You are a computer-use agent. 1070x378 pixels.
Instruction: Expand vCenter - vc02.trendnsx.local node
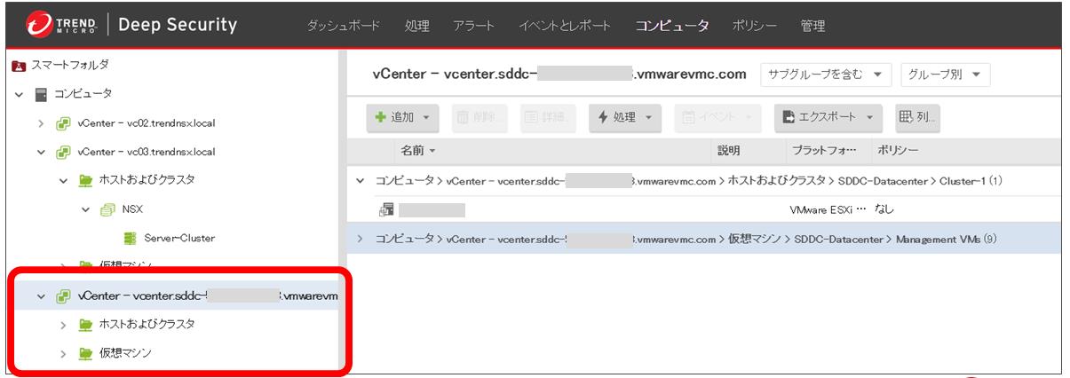coord(41,123)
